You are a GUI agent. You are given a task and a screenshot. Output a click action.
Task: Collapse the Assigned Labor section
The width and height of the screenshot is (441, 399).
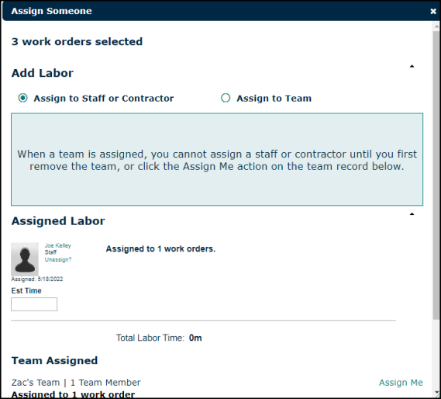(x=412, y=214)
